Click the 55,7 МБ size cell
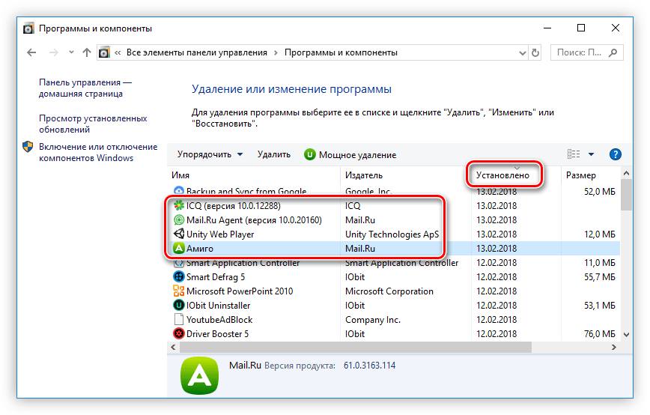 599,277
